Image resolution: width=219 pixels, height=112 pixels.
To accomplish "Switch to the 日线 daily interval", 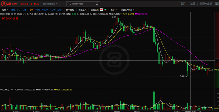I will tap(24, 10).
